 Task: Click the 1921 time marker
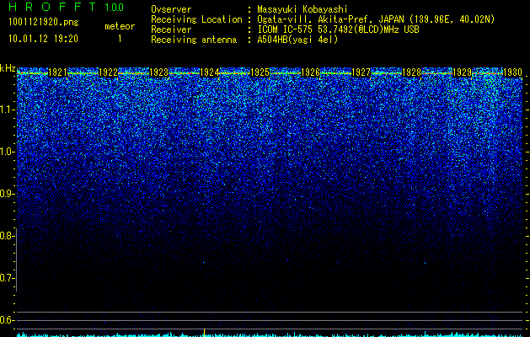pyautogui.click(x=57, y=72)
